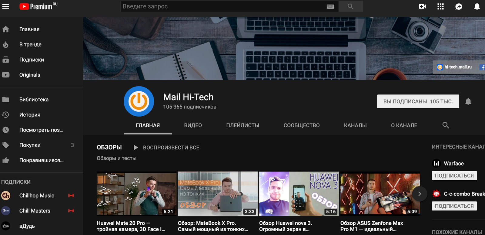The image size is (485, 235).
Task: Click the Warface channel icon
Action: [436, 163]
